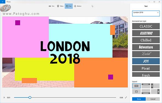The height and width of the screenshot is (103, 162).
Task: Choose the centered text layout
Action: coord(136,86)
